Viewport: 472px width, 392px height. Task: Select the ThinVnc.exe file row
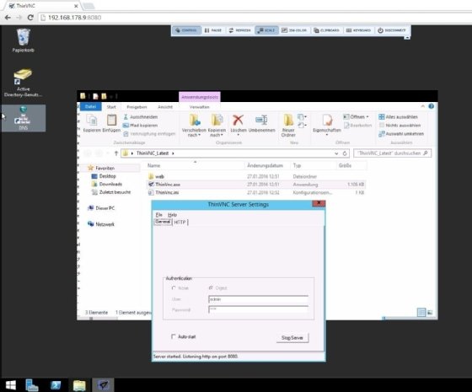point(256,185)
